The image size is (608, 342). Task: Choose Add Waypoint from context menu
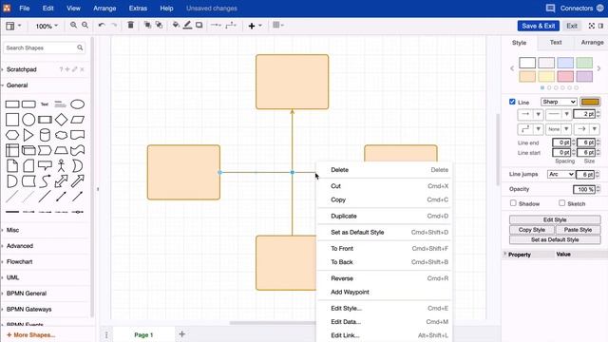(385, 292)
